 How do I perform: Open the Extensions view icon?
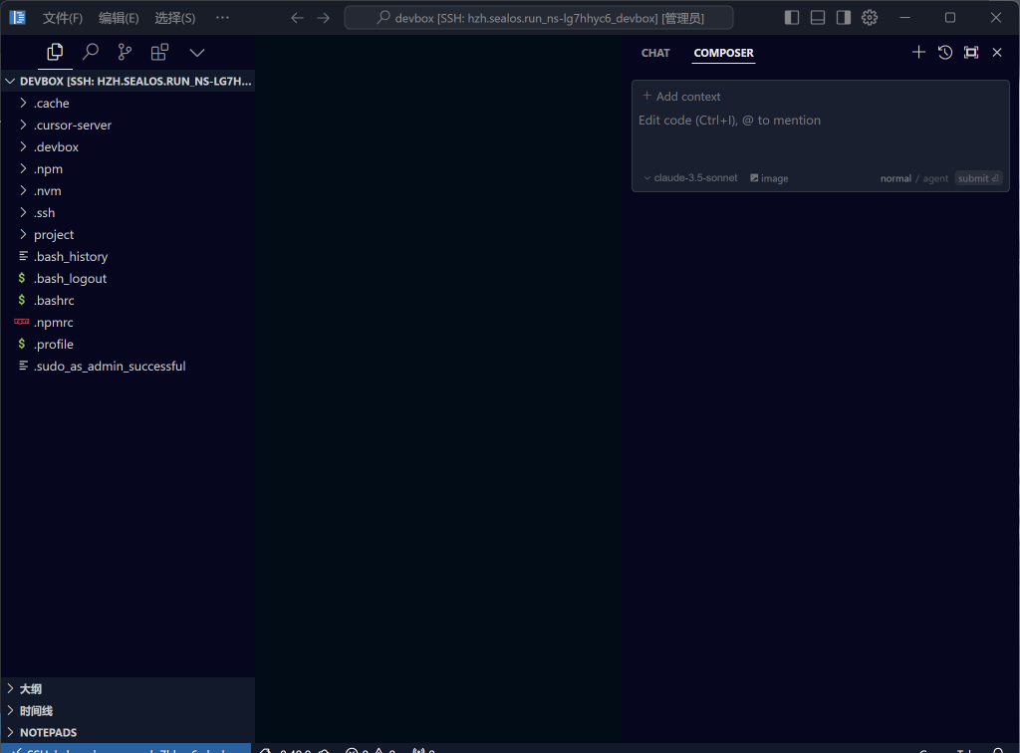[x=159, y=52]
